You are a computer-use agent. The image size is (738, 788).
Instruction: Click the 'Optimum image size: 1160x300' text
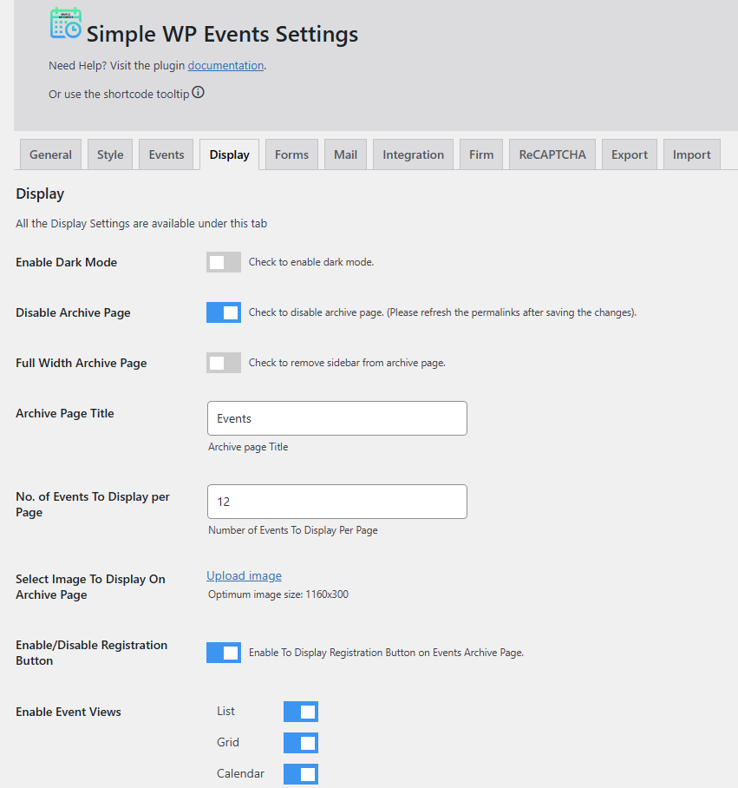click(x=278, y=594)
